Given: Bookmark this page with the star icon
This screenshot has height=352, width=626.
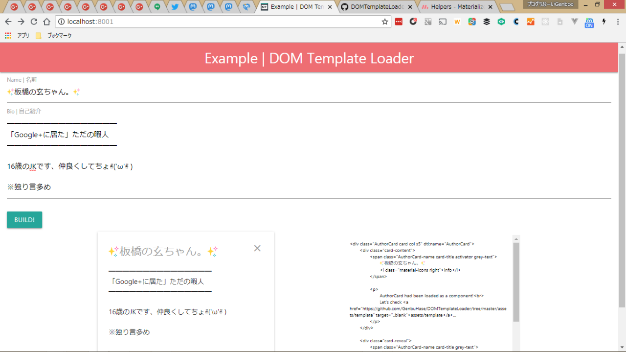Looking at the screenshot, I should click(384, 22).
